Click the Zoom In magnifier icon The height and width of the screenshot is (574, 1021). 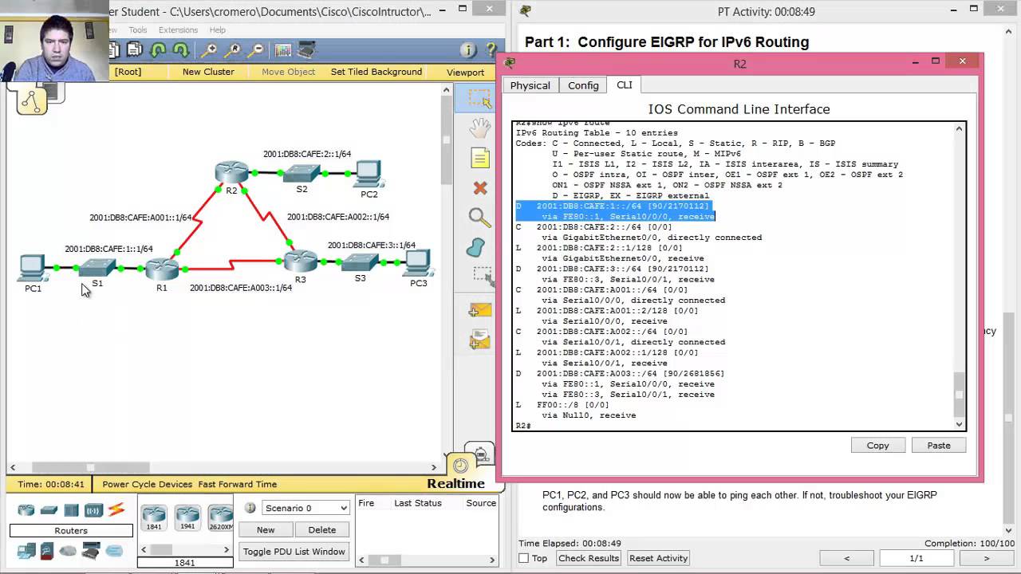click(x=209, y=50)
